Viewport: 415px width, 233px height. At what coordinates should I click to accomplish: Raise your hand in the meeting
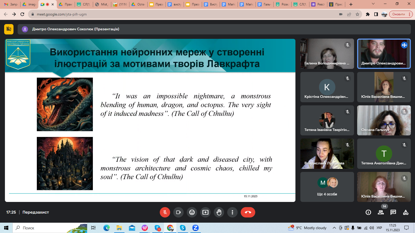click(x=219, y=212)
